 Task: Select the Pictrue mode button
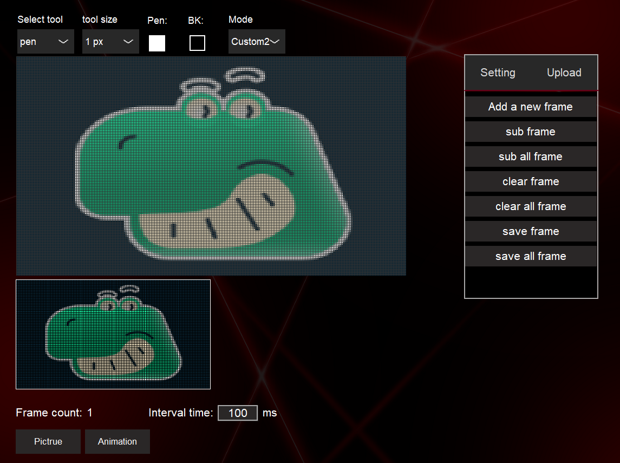point(48,441)
